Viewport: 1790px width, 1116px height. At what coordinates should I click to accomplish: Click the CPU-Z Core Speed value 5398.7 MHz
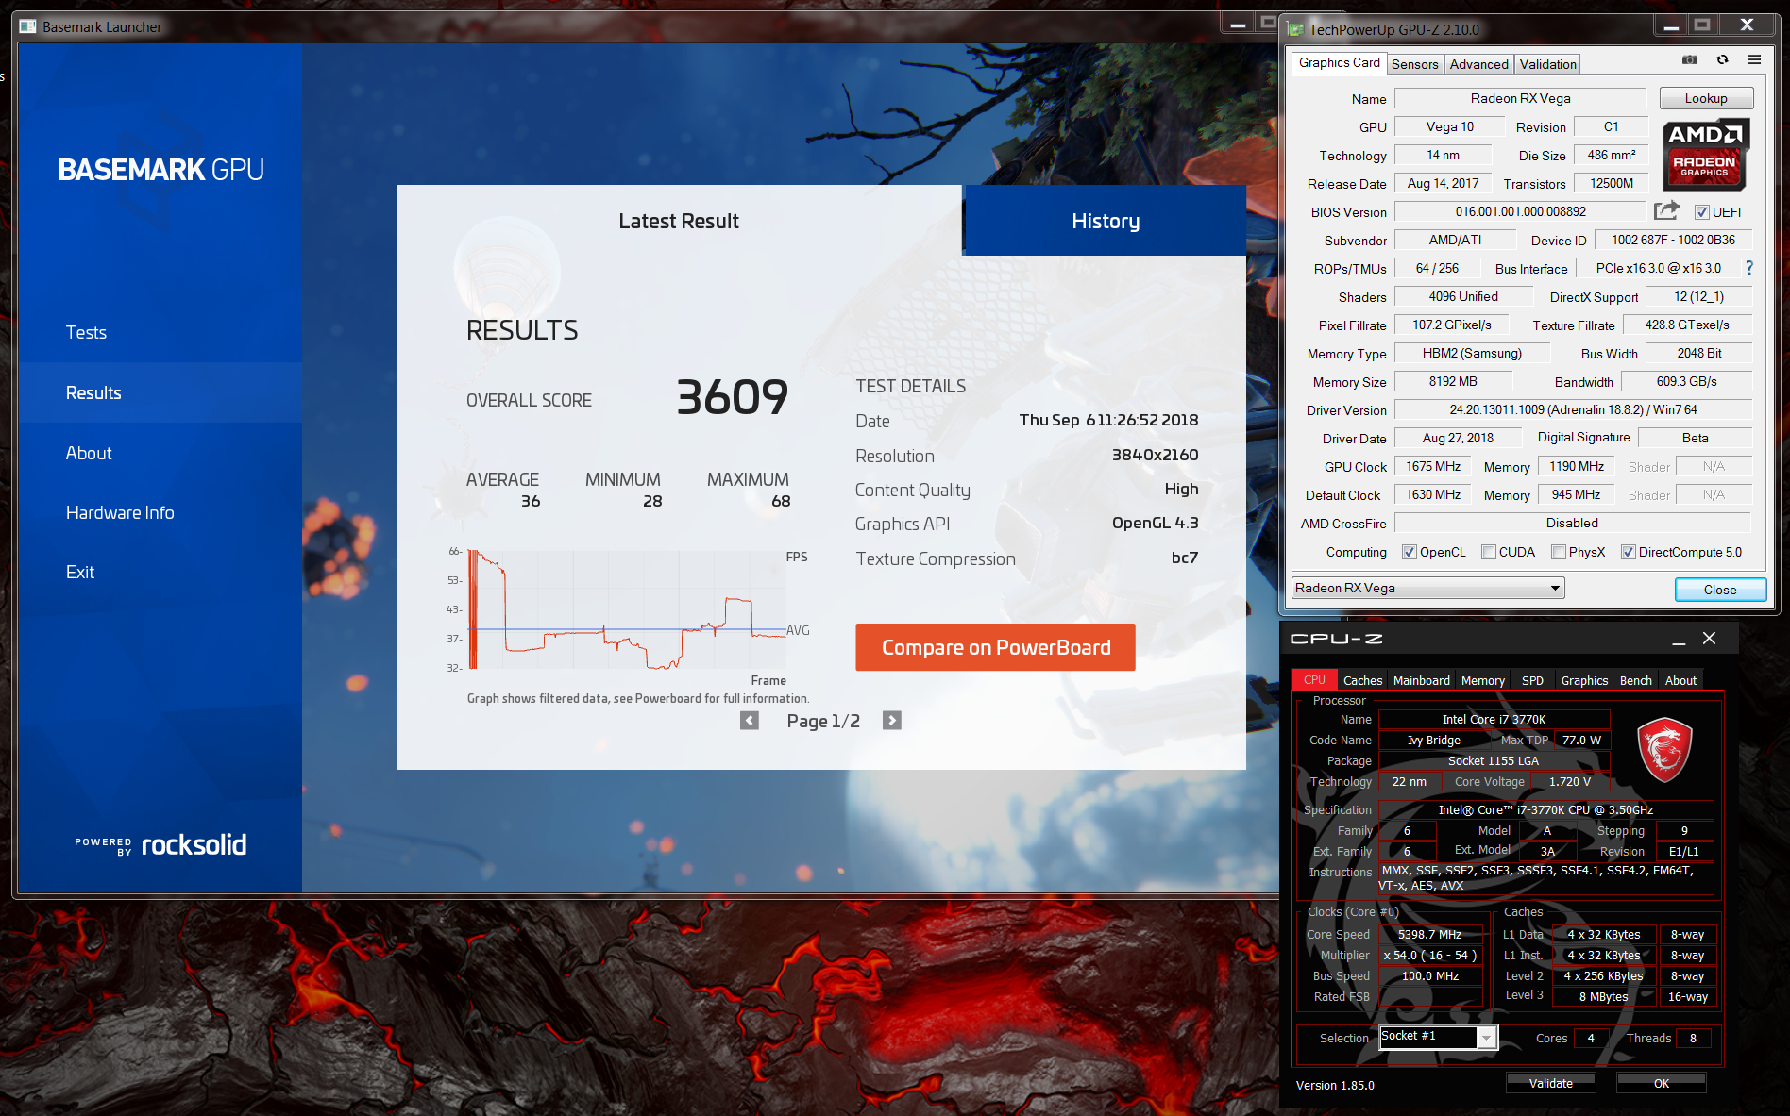[1429, 934]
